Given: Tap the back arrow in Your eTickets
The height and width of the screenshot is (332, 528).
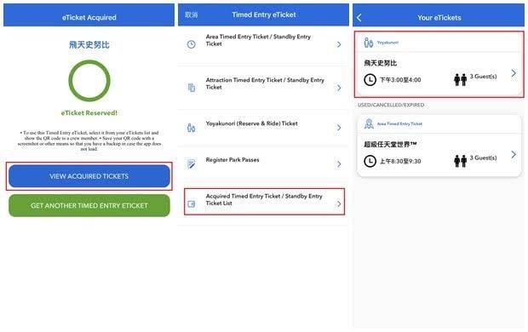Looking at the screenshot, I should (x=359, y=18).
